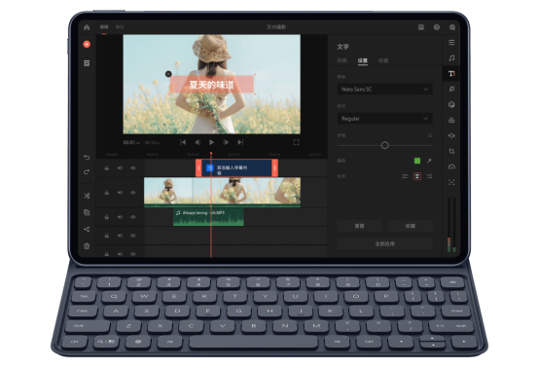This screenshot has width=539, height=368.
Task: Switch to the 设置 tab in text panel
Action: coord(362,60)
